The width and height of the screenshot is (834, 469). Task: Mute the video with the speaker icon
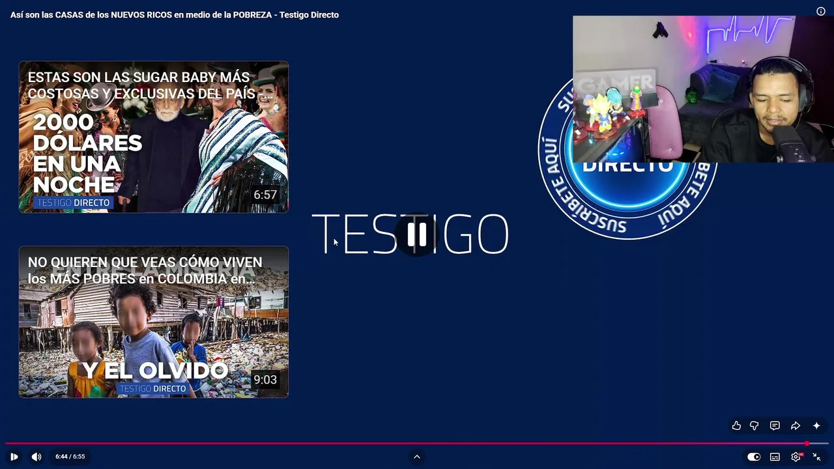click(36, 457)
